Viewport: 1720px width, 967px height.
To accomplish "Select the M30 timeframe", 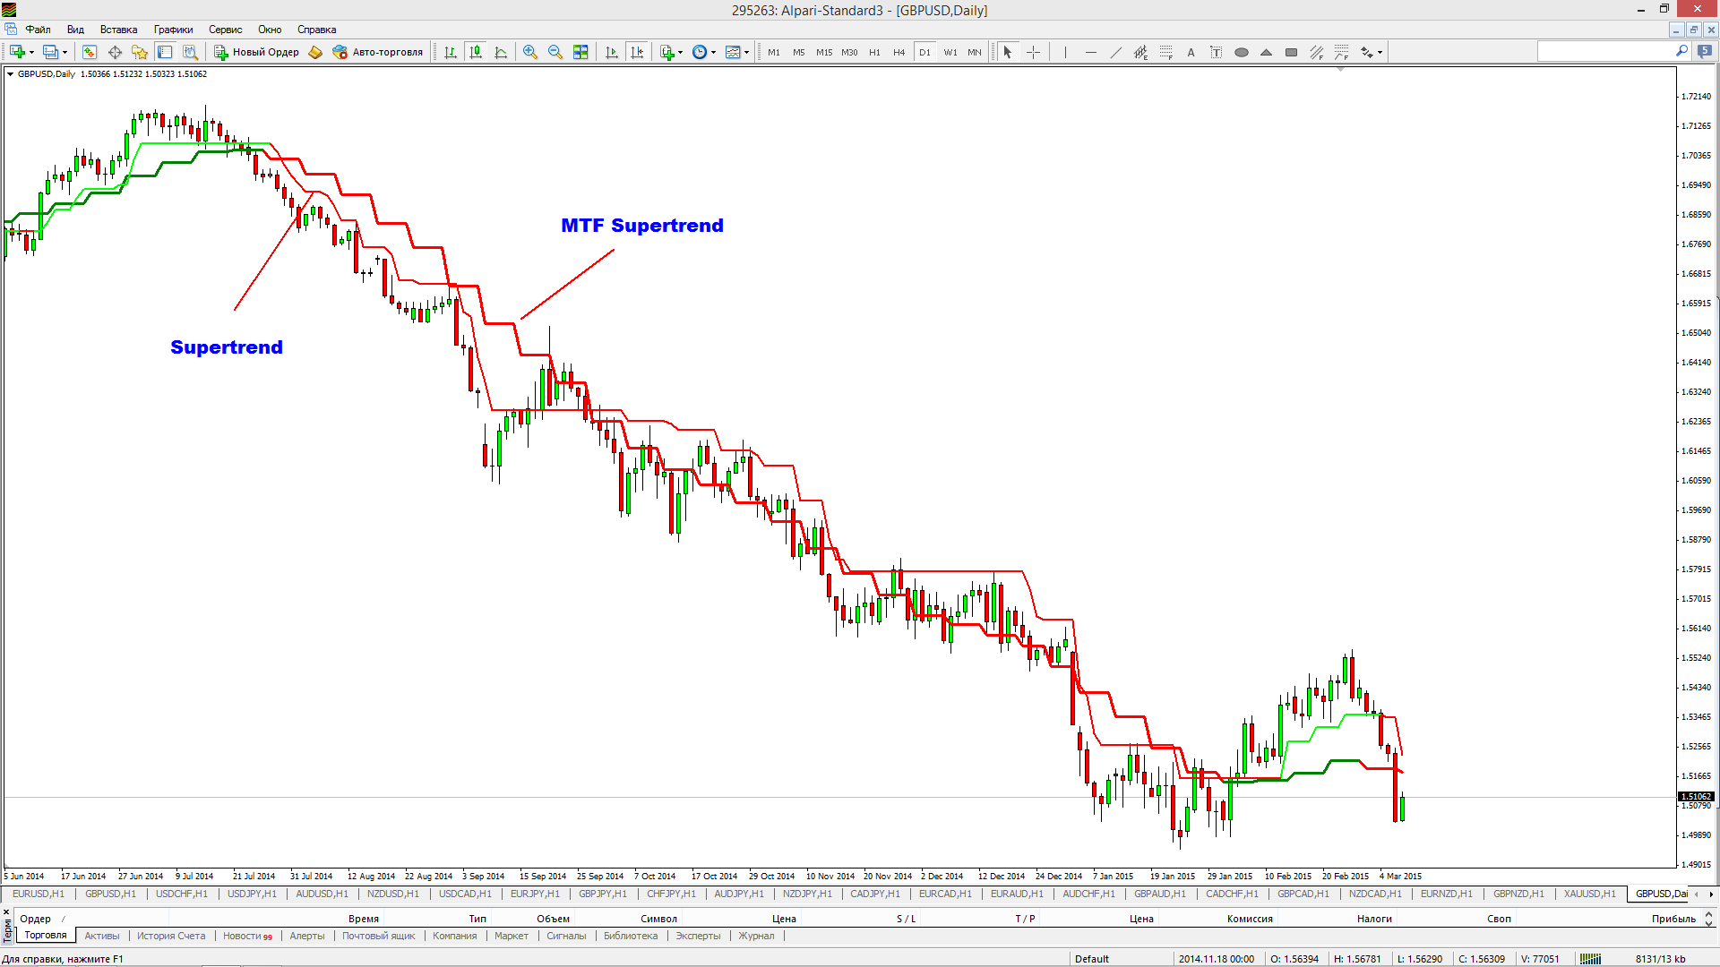I will click(x=849, y=52).
